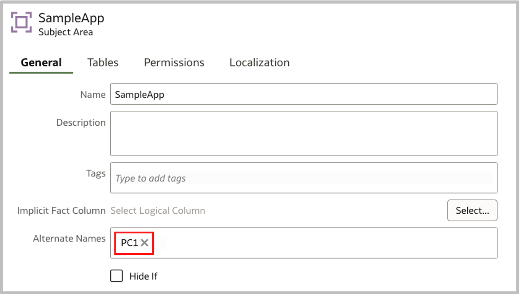Open the Tables tab
Image resolution: width=521 pixels, height=294 pixels.
click(x=103, y=62)
